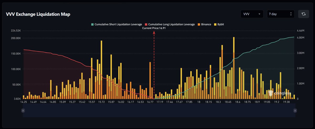The image size is (315, 129).
Task: Click the Current Price:16.91 label
Action: (x=154, y=28)
